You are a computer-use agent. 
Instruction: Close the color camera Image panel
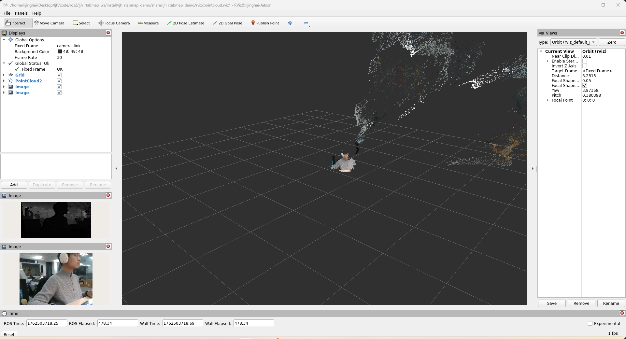pyautogui.click(x=108, y=246)
